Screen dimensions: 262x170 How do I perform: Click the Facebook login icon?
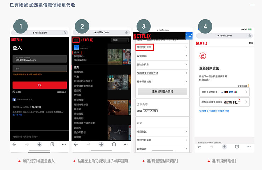[x=14, y=100]
